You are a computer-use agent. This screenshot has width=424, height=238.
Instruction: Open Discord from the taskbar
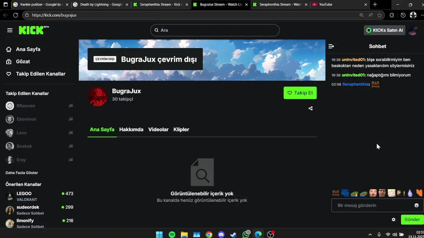221,235
